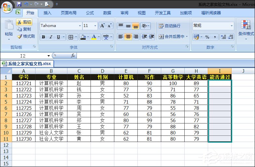
Task: Switch to the 审阅 tab
Action: coord(124,13)
